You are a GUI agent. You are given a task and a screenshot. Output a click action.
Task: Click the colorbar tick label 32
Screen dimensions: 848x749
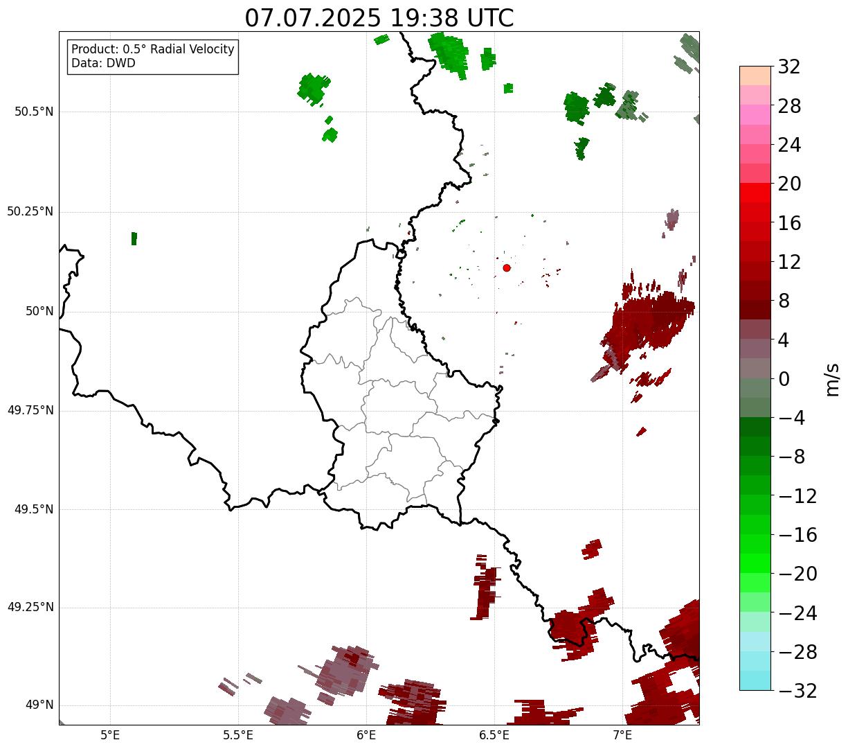point(789,67)
